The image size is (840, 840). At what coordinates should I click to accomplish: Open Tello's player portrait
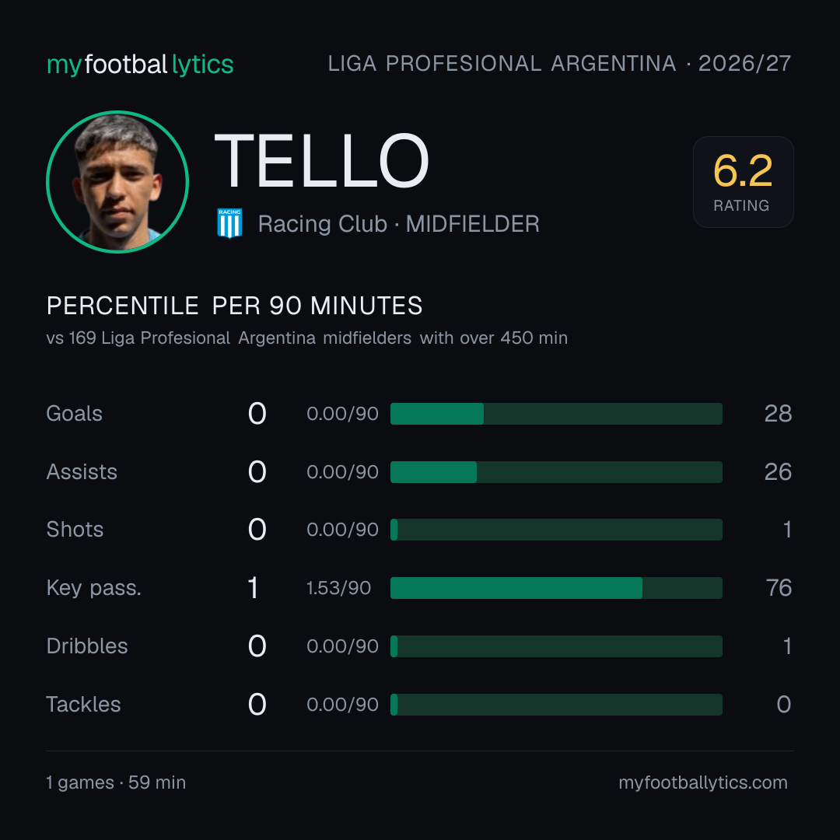tap(117, 181)
